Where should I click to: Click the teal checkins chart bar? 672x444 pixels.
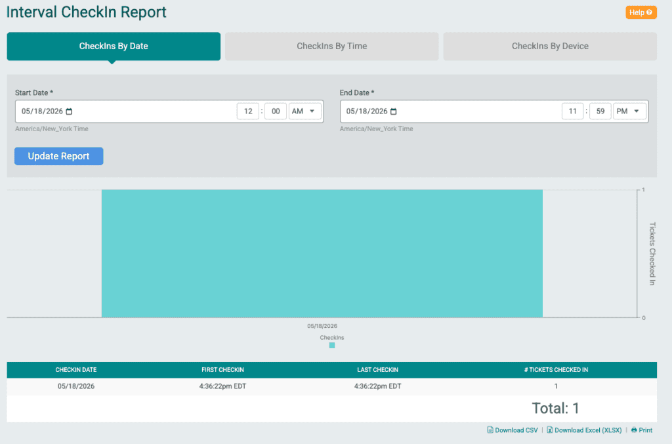point(322,253)
